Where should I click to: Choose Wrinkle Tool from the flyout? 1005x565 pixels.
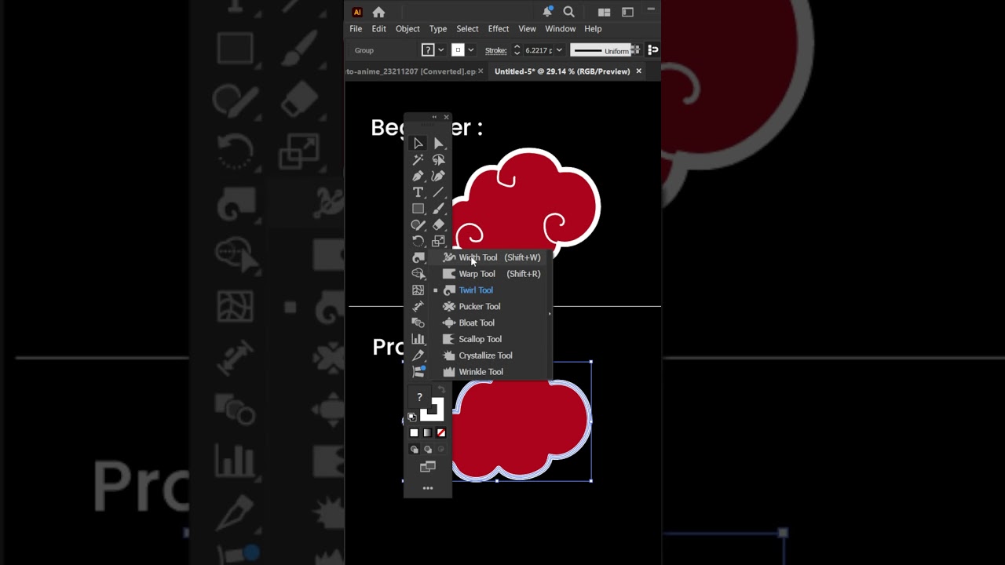[x=492, y=372]
